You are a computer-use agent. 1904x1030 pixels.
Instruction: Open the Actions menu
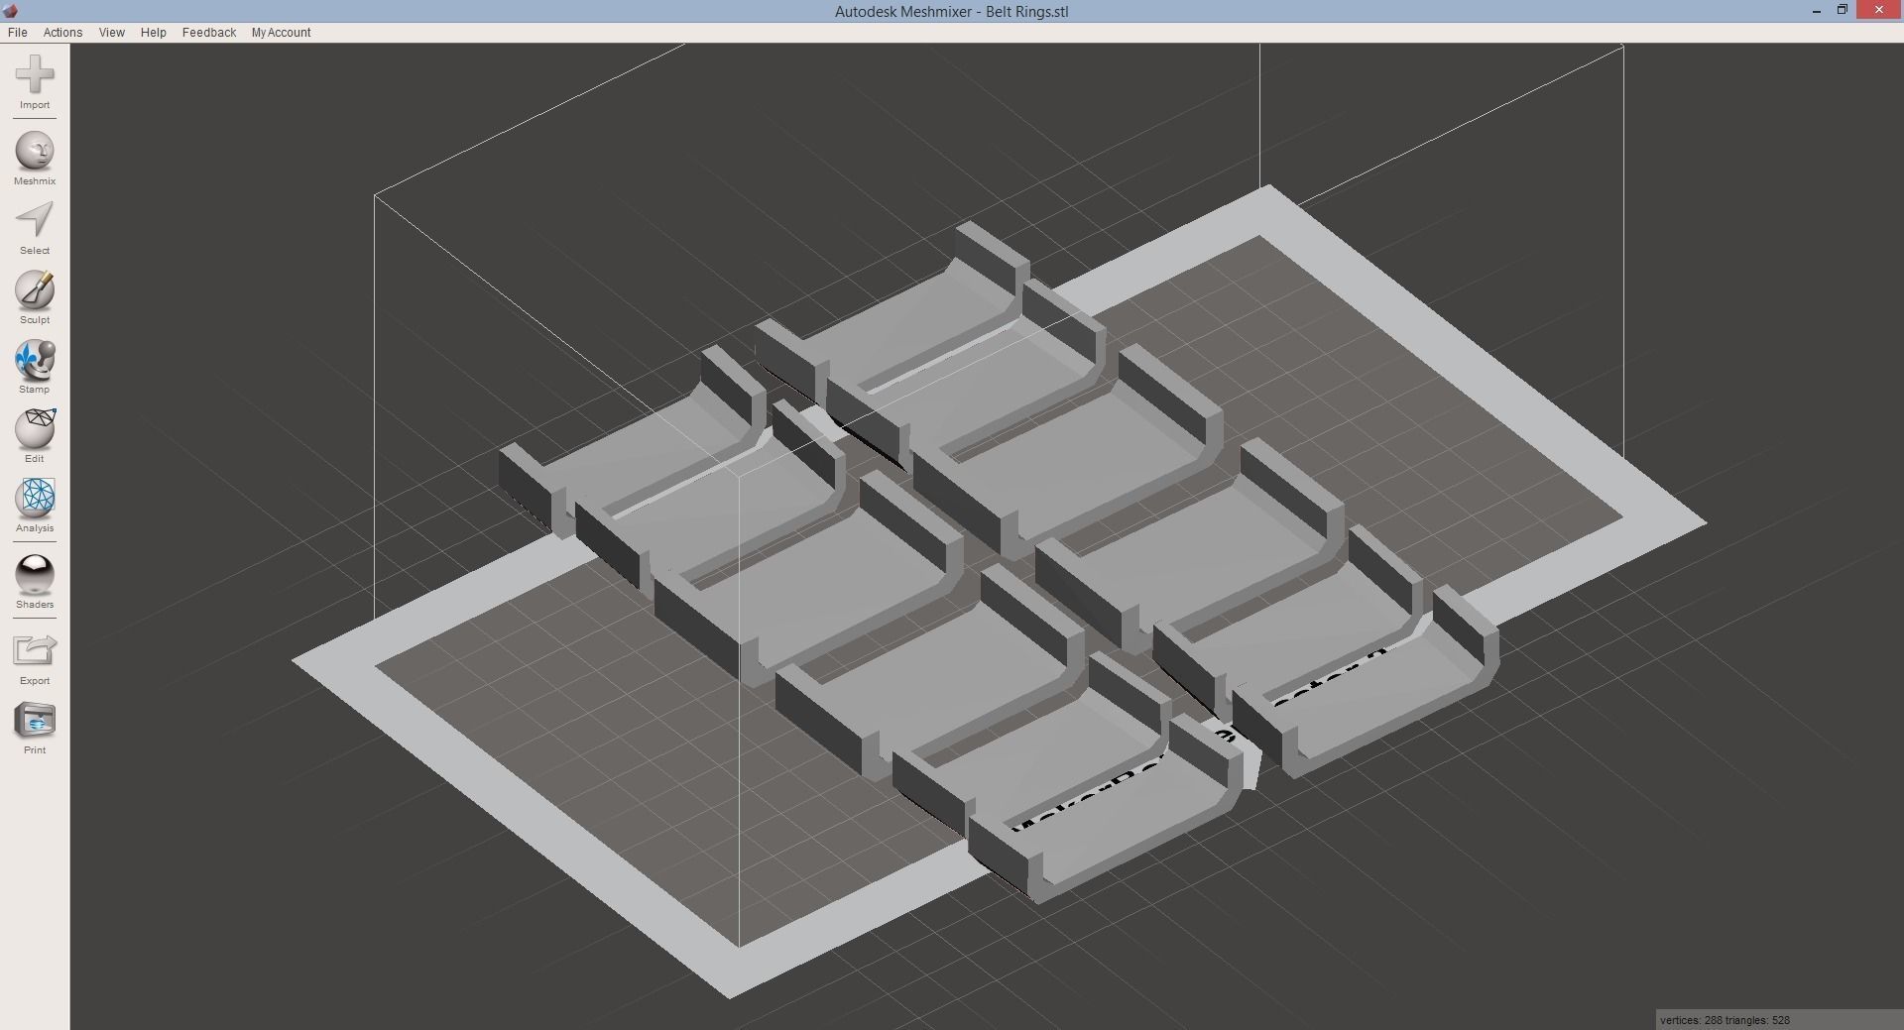pyautogui.click(x=62, y=33)
